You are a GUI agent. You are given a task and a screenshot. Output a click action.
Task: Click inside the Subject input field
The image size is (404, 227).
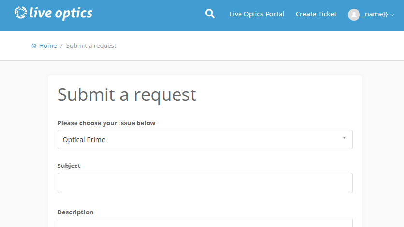[x=205, y=183]
